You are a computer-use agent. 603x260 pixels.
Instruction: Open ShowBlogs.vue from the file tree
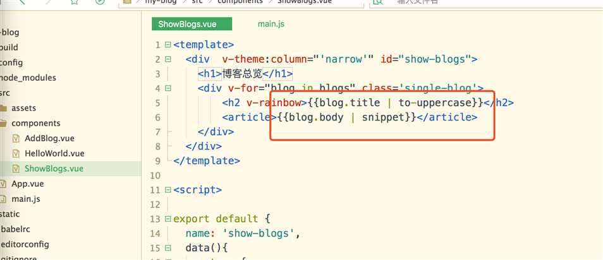[x=54, y=168]
